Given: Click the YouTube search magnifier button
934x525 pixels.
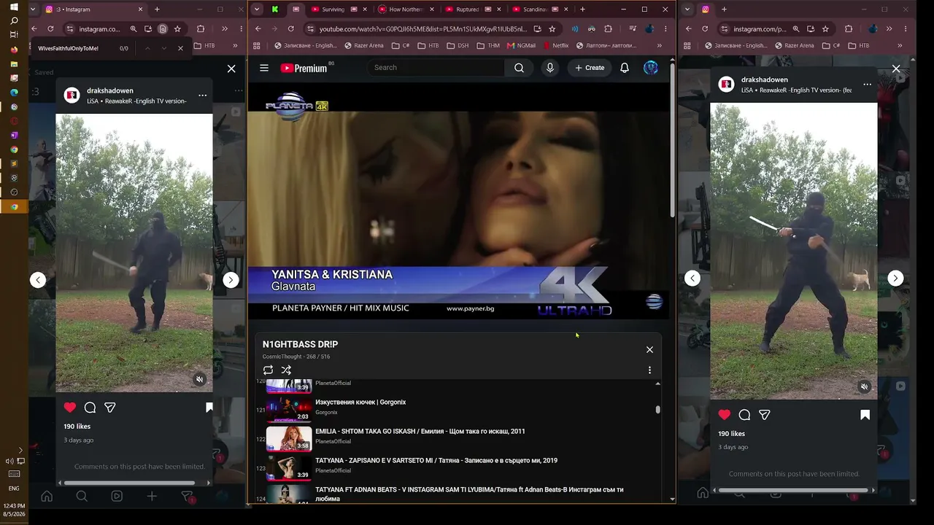Looking at the screenshot, I should pos(519,68).
